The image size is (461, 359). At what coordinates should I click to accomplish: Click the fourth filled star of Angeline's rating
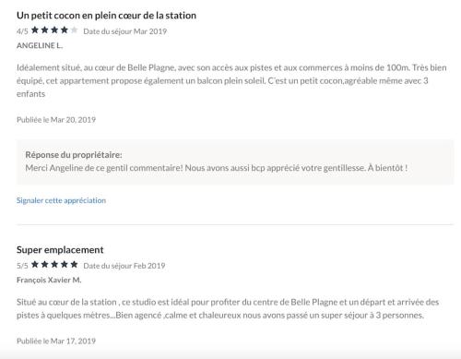[x=65, y=30]
